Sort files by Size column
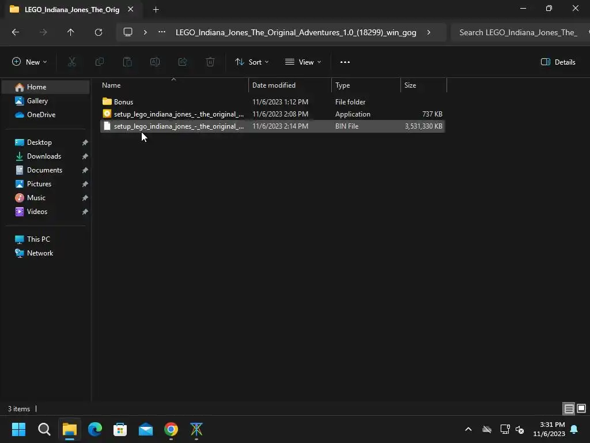 423,85
